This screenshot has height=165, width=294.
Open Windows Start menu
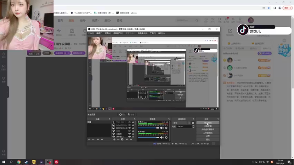pos(4,162)
